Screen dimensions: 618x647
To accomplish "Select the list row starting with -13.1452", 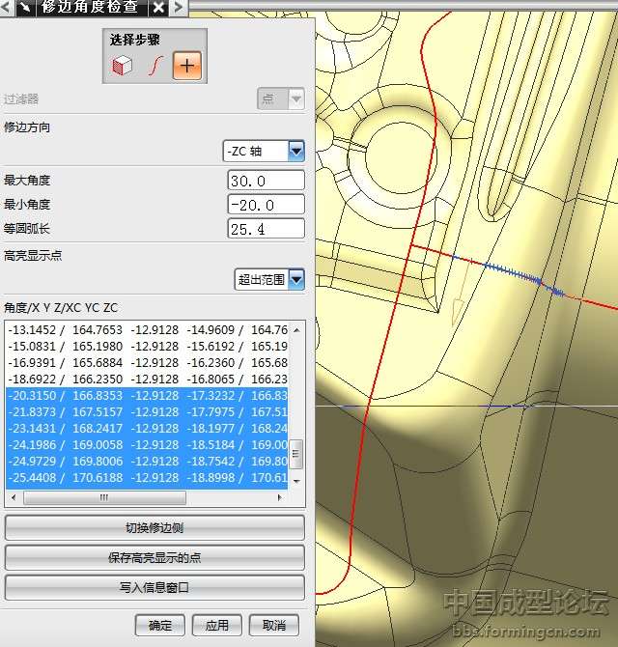I will [145, 329].
